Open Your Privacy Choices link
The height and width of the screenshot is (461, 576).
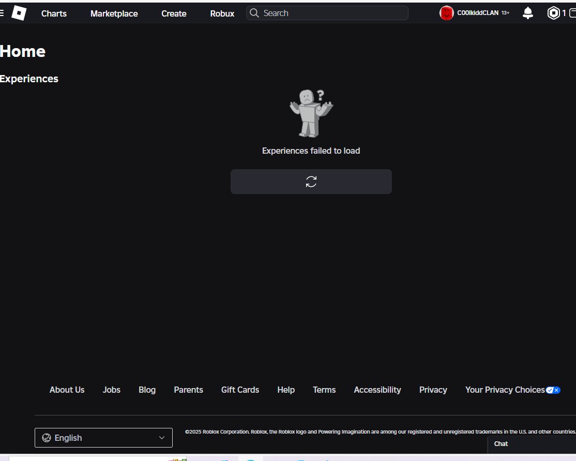pos(505,390)
